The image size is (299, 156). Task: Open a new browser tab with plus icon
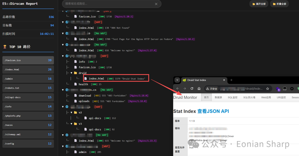231,80
